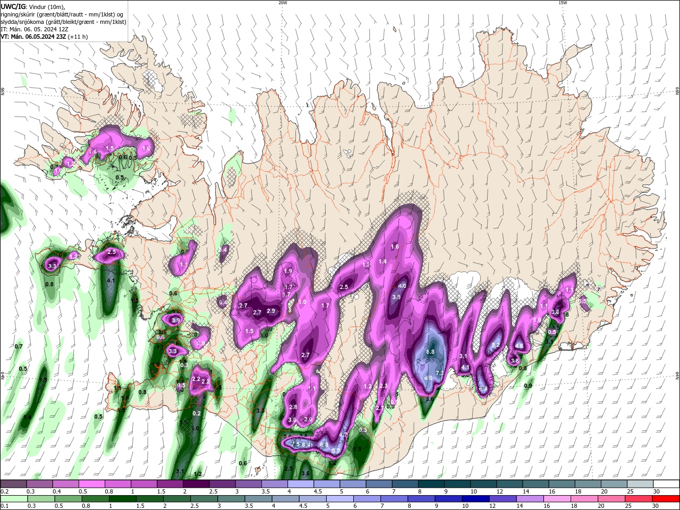Click the '1.9' precipitation value on map
Screen dimensions: 680x510
[288, 271]
